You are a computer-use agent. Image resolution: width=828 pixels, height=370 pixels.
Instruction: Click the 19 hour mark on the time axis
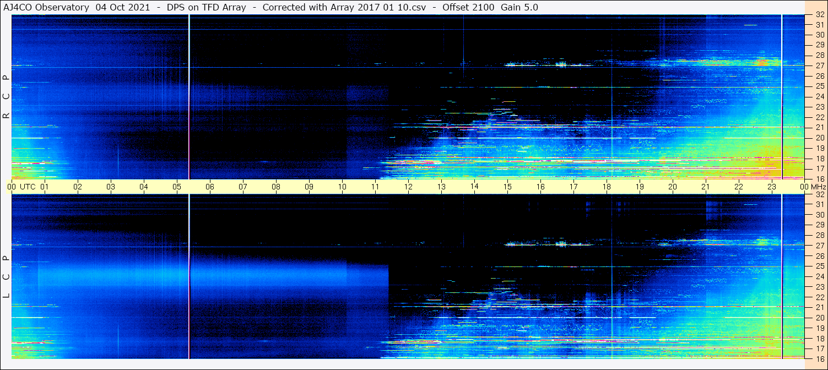click(640, 187)
